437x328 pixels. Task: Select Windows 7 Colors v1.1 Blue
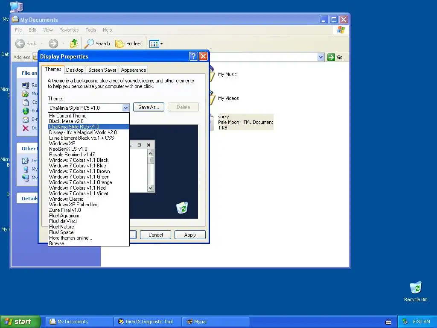point(89,166)
